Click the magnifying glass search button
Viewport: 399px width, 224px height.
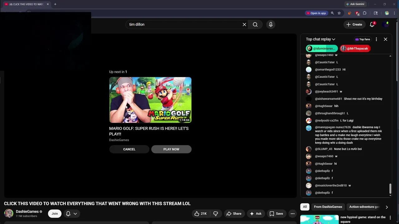(x=255, y=25)
